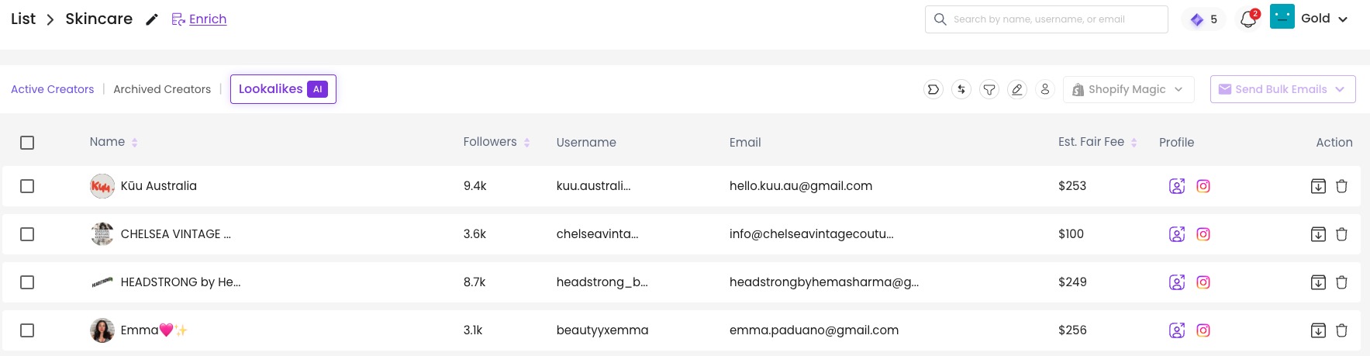Check the Kūu Australia row checkbox
The height and width of the screenshot is (356, 1370).
tap(27, 186)
